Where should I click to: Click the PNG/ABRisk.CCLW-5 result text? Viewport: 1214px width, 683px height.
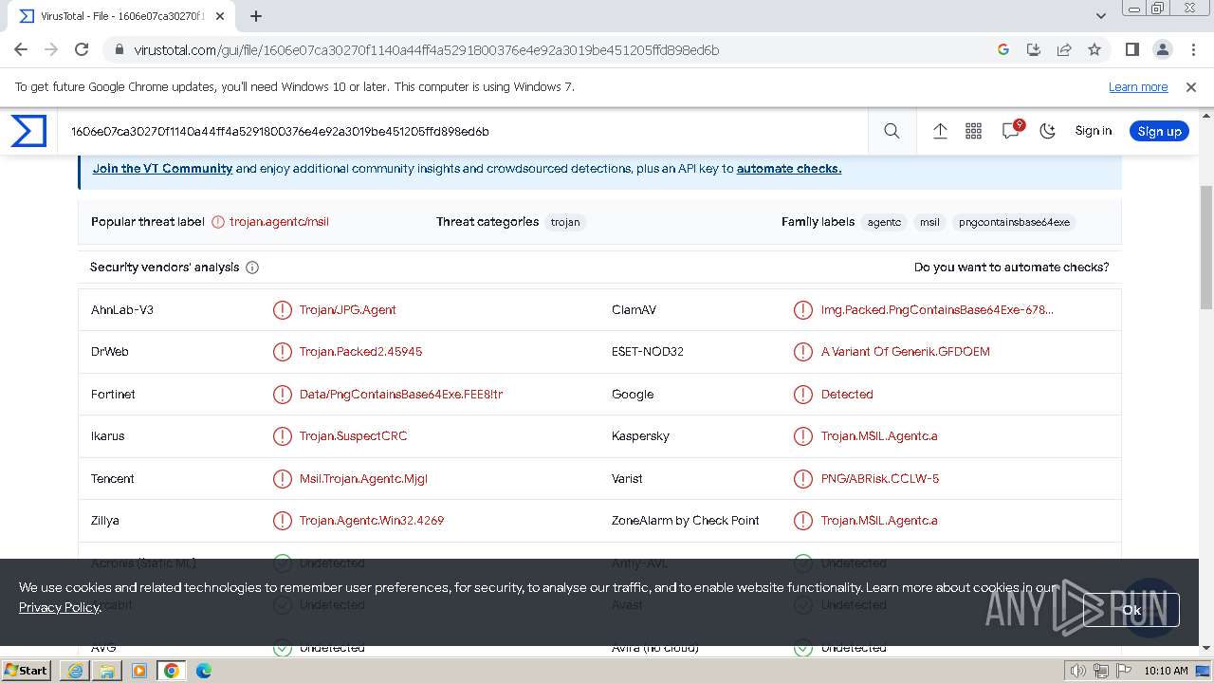[x=880, y=478]
